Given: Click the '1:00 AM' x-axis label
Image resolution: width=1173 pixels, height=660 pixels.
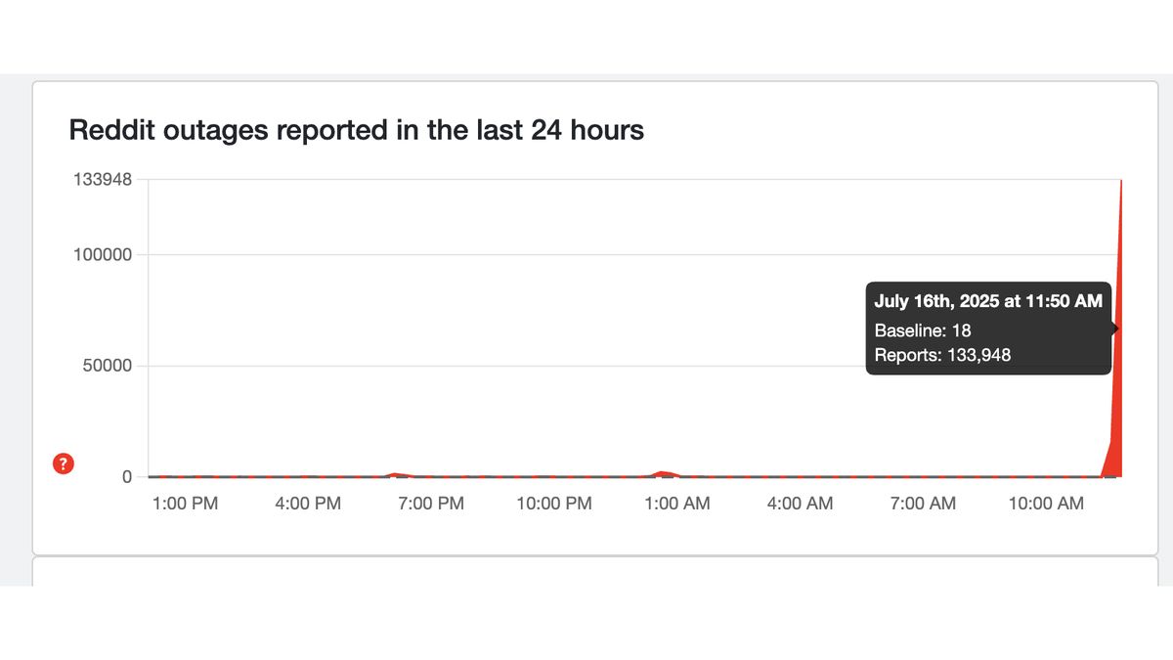Looking at the screenshot, I should click(x=677, y=504).
